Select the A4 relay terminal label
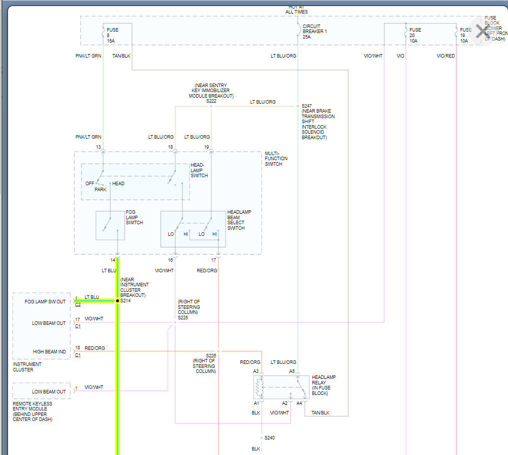508x455 pixels. pos(299,403)
